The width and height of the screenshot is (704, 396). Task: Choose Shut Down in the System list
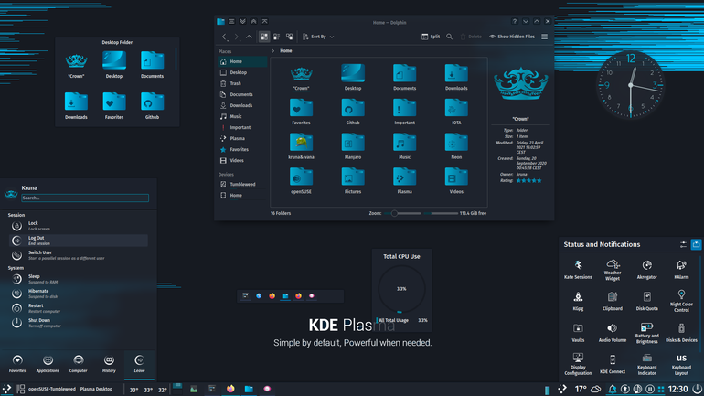pyautogui.click(x=79, y=323)
